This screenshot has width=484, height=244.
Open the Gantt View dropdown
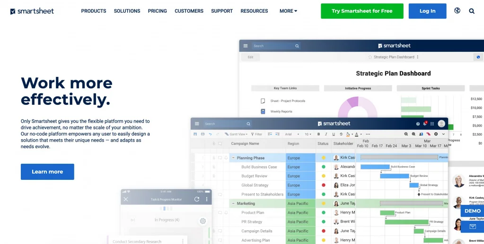tap(236, 134)
